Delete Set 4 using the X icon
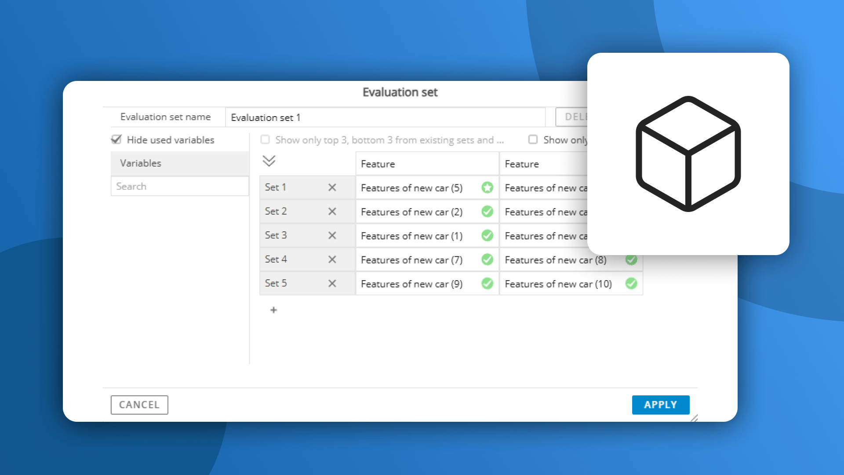This screenshot has height=475, width=844. [332, 259]
